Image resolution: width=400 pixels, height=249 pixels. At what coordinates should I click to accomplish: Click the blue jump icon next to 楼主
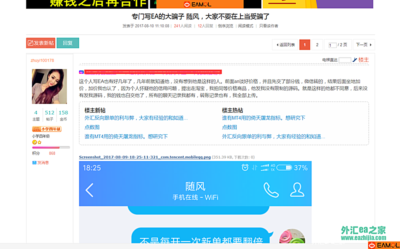click(x=354, y=60)
